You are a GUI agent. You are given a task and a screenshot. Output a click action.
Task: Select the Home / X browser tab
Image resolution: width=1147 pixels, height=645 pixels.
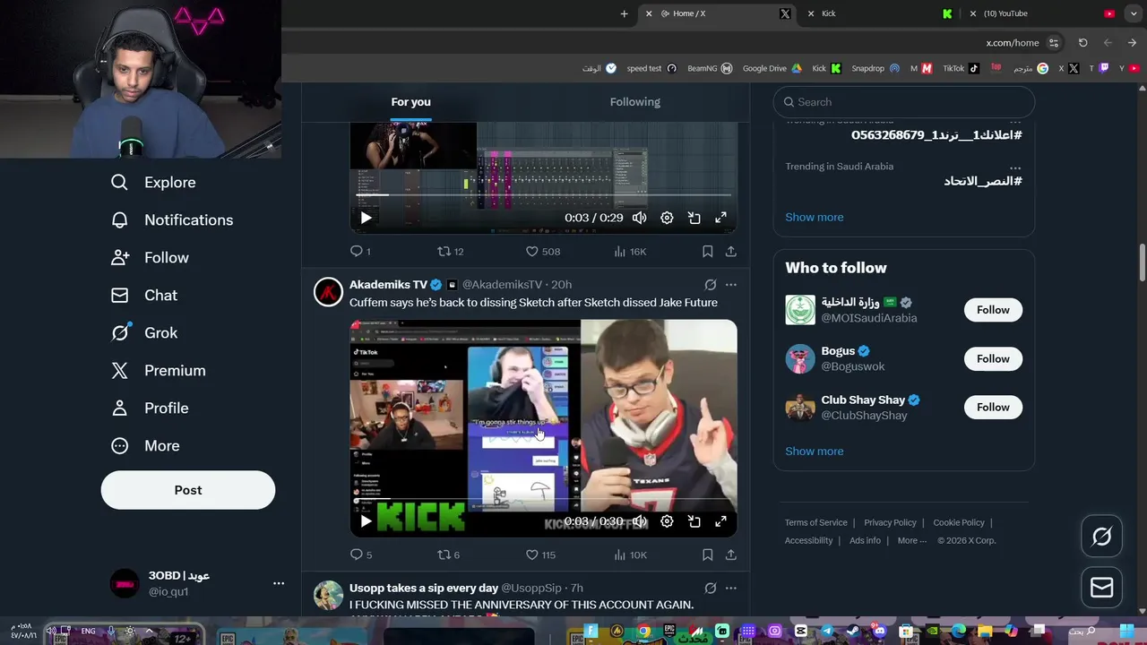tap(719, 13)
